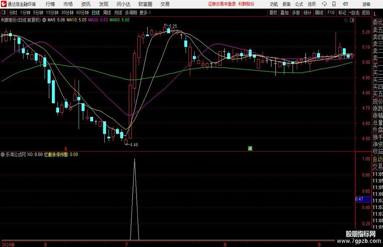
Task: Open the 公式 menu
Action: (299, 4)
